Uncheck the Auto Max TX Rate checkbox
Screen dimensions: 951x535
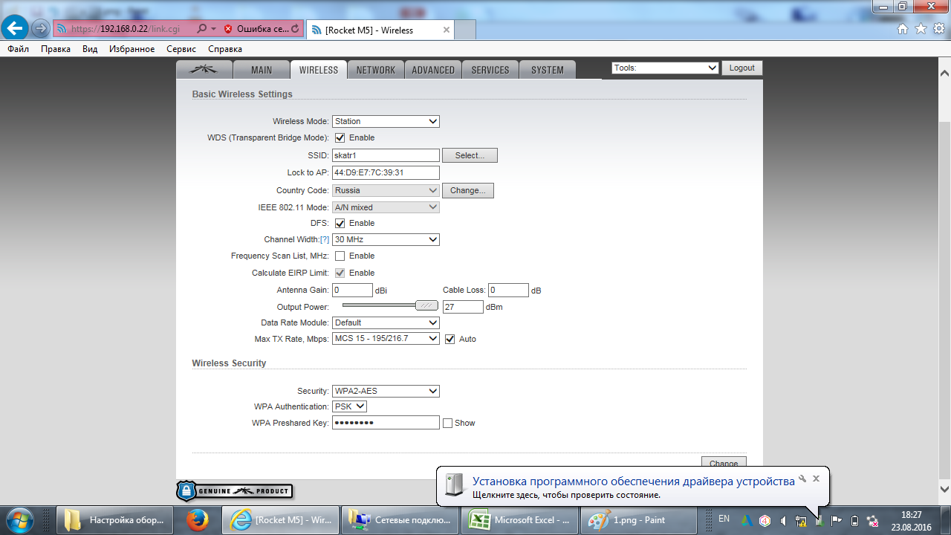449,339
